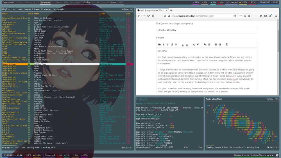Open a new browser tab
This screenshot has width=281, height=158.
pos(171,10)
